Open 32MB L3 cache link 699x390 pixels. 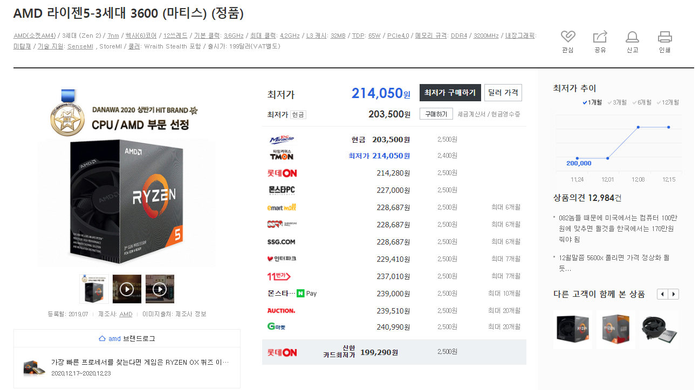coord(338,36)
